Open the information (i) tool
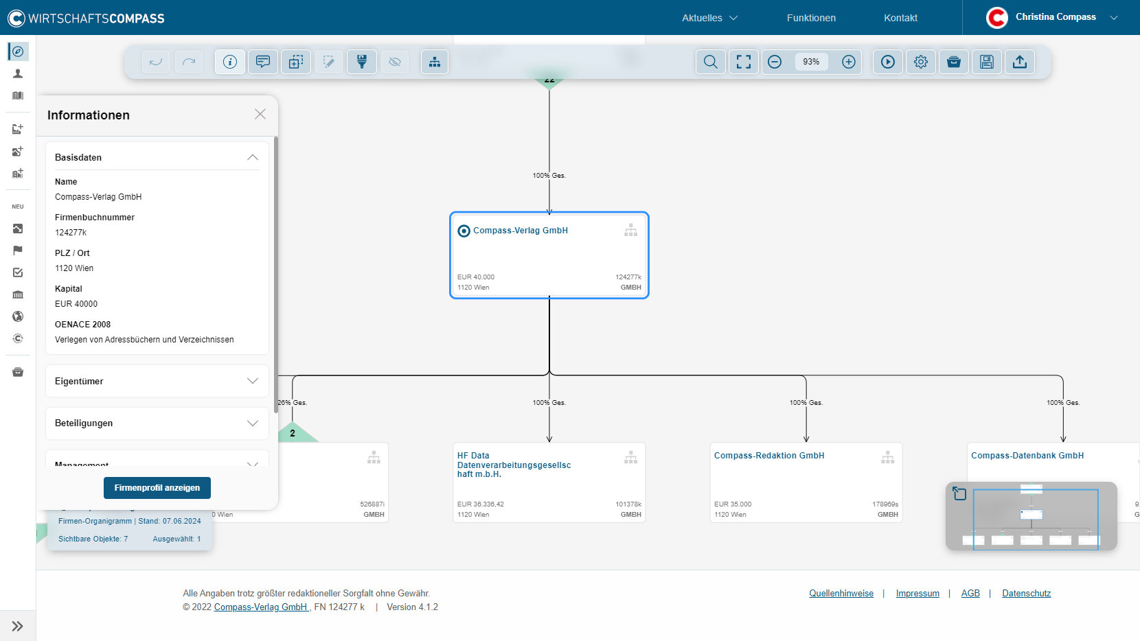This screenshot has height=641, width=1140. click(x=230, y=62)
